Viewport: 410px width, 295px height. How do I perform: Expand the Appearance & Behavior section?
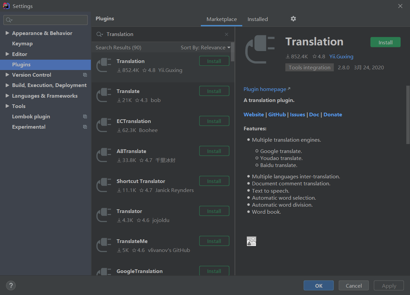[x=7, y=33]
